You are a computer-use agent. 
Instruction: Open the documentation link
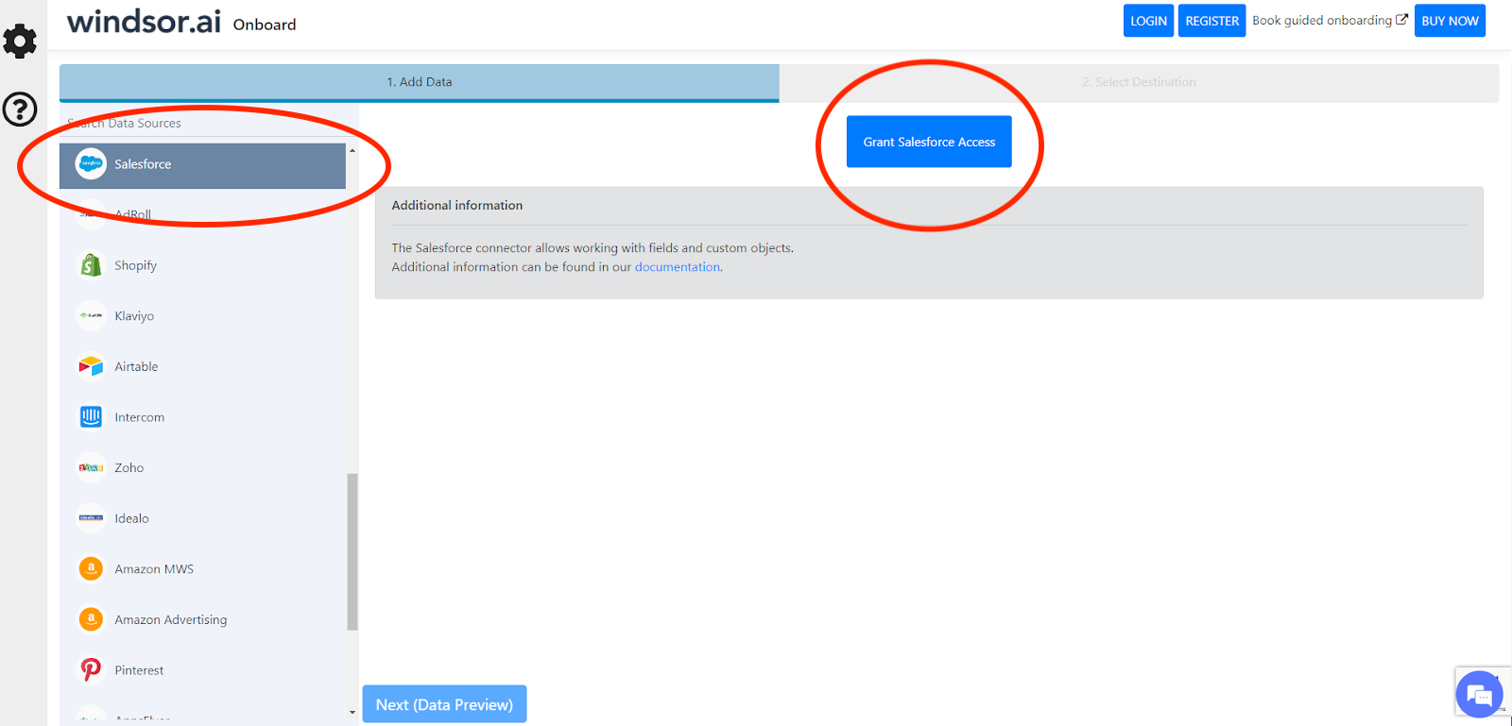click(x=677, y=267)
